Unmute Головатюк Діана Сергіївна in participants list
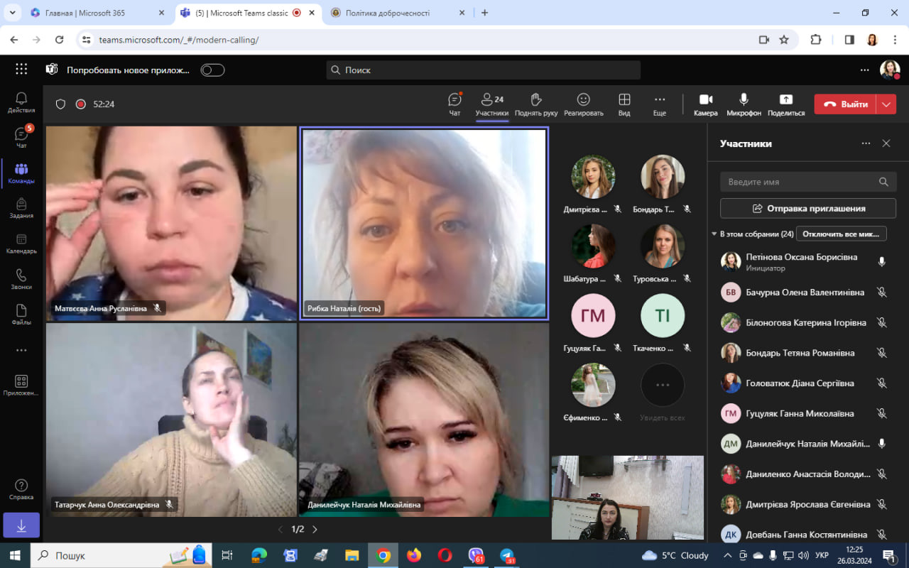Screen dimensions: 909x568 click(882, 383)
